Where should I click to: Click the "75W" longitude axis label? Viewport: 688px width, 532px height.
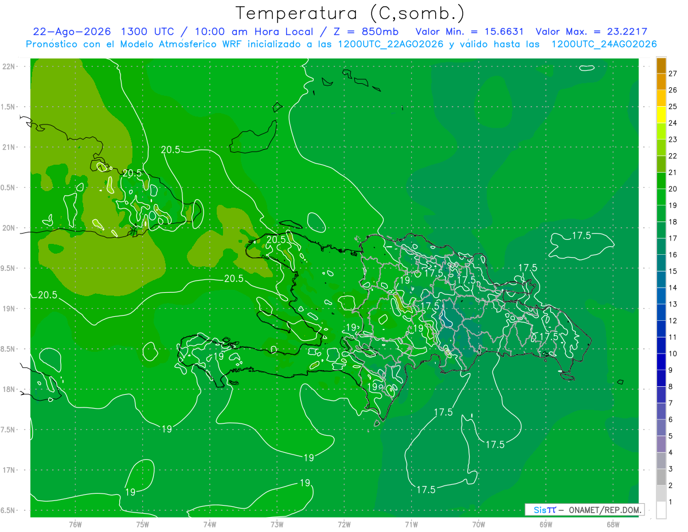[143, 524]
